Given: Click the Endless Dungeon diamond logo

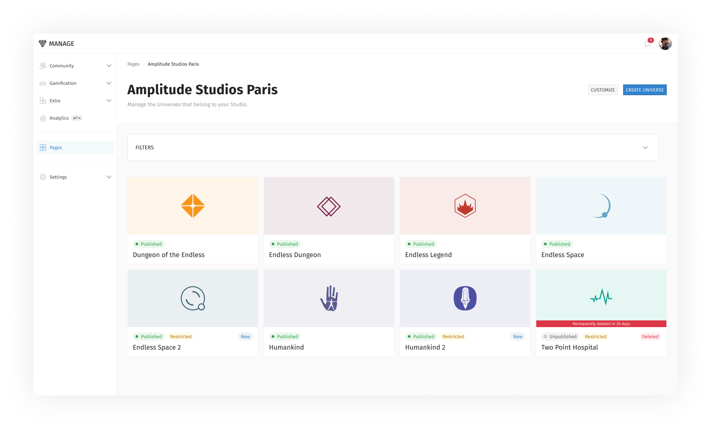Looking at the screenshot, I should click(329, 206).
